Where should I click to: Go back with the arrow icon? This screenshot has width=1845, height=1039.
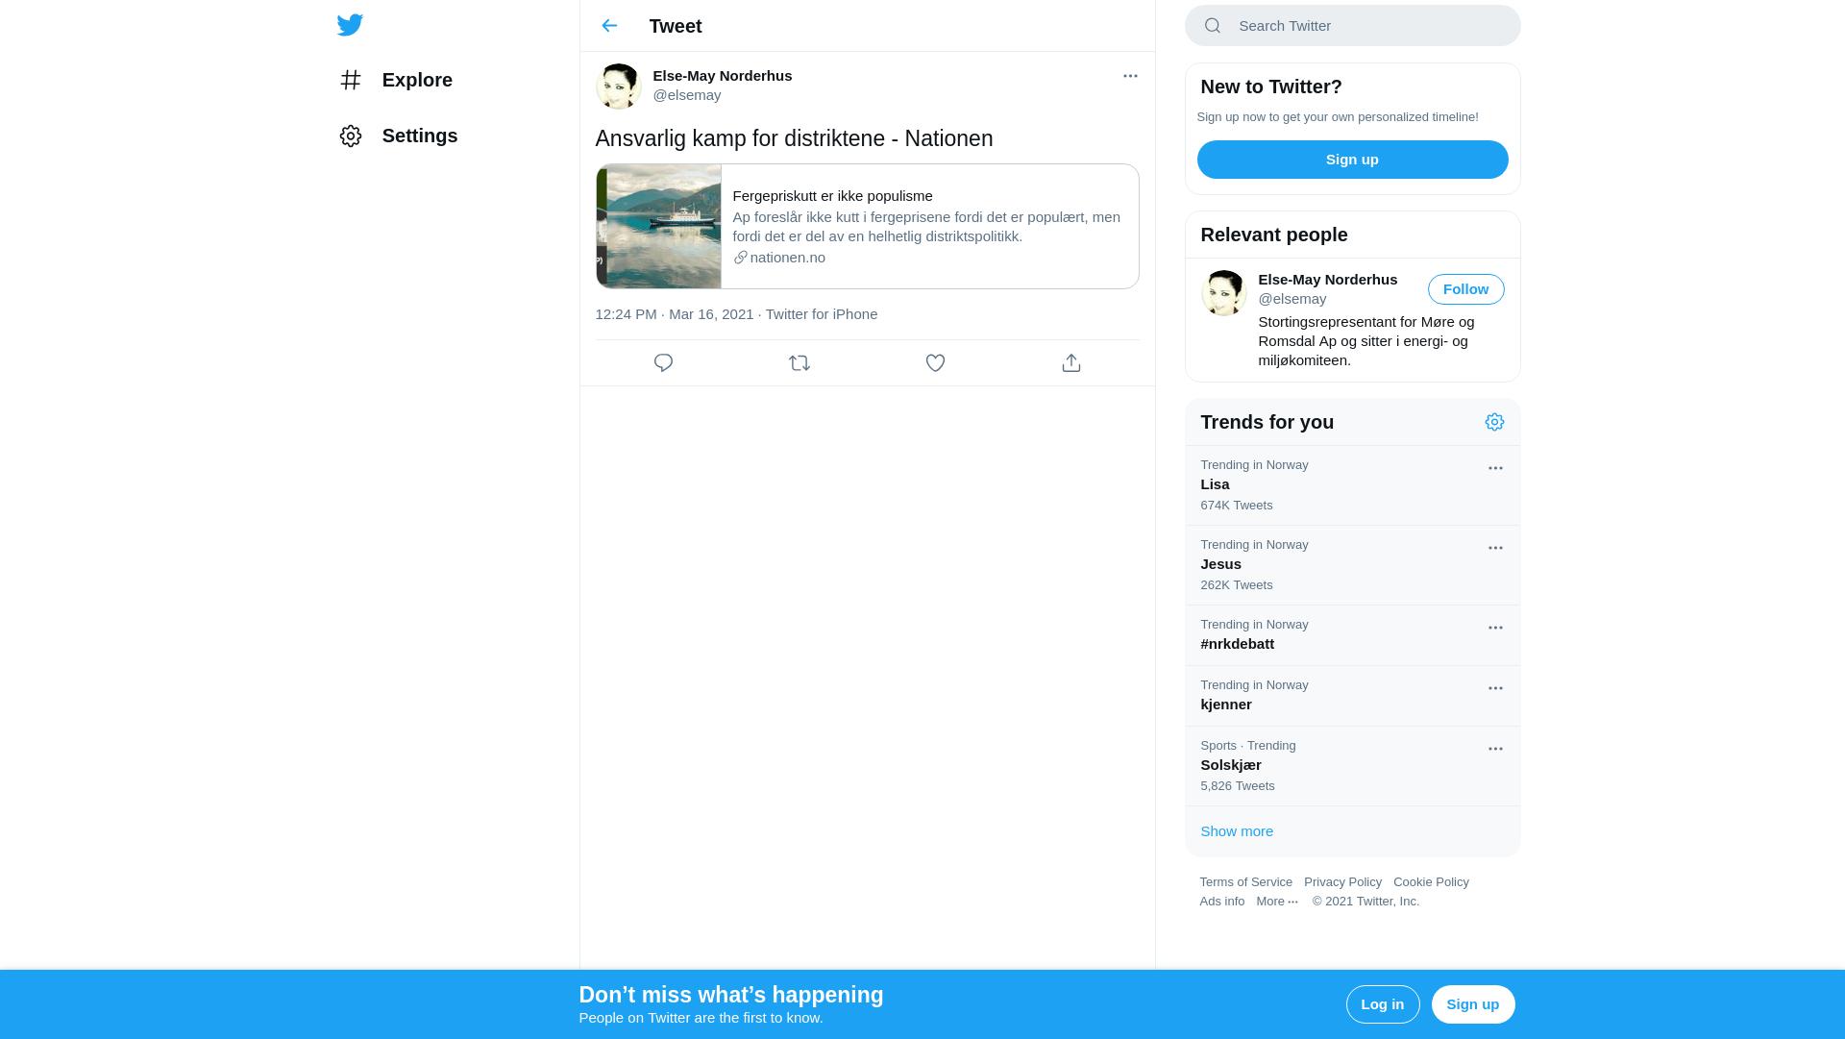(x=609, y=26)
